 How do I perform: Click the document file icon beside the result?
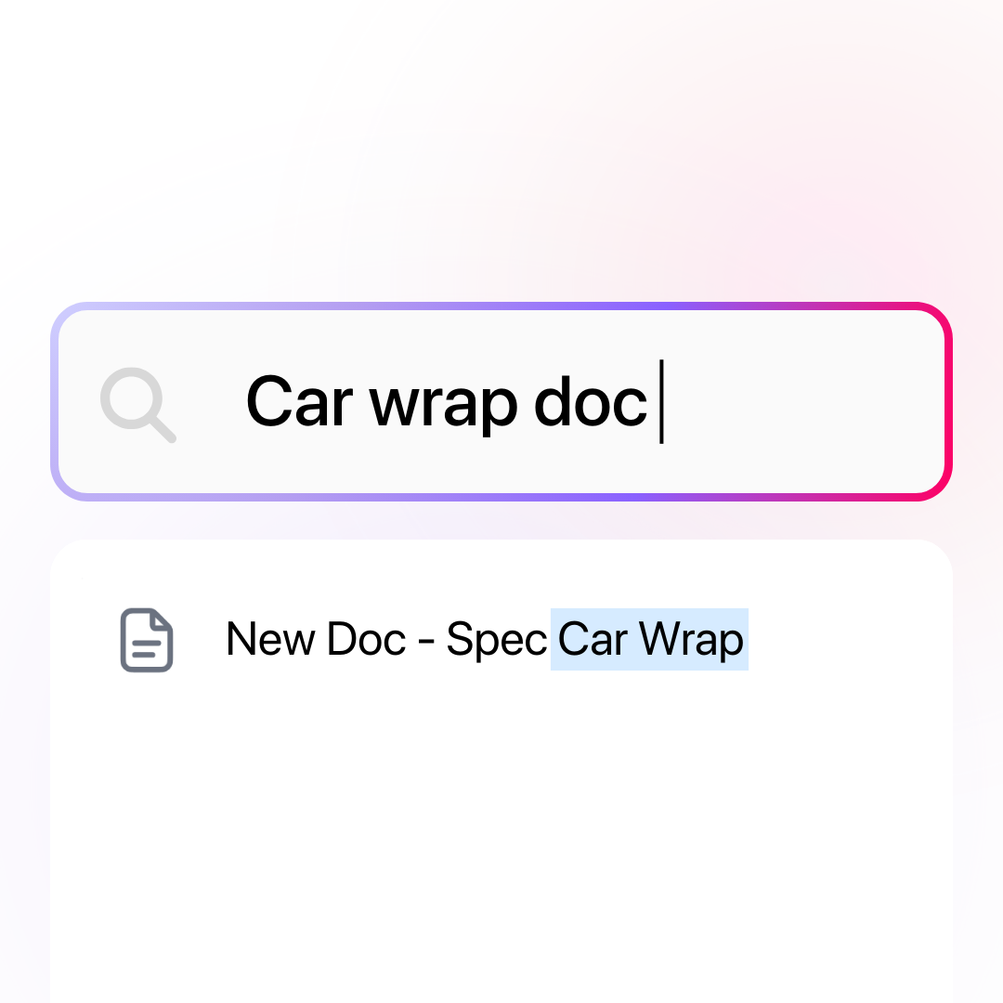(x=147, y=640)
